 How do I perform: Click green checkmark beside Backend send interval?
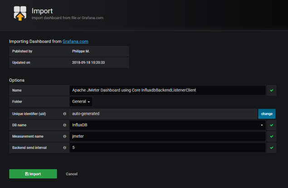pyautogui.click(x=271, y=148)
